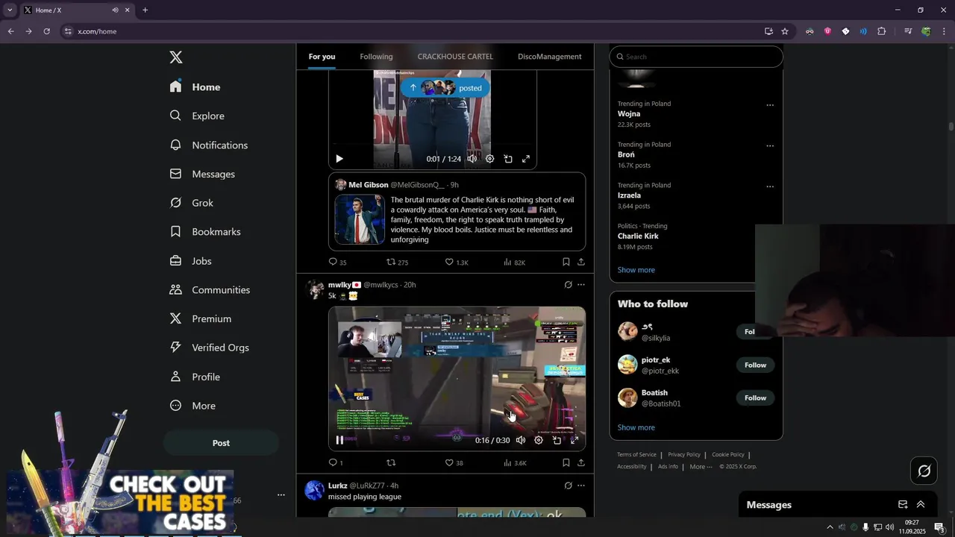955x537 pixels.
Task: Click the Post button
Action: tap(221, 443)
